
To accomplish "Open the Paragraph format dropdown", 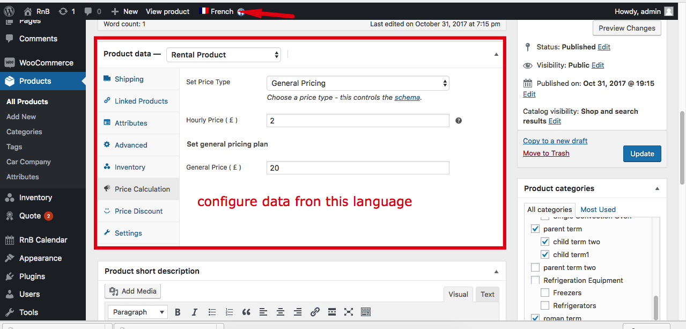I will pos(138,312).
